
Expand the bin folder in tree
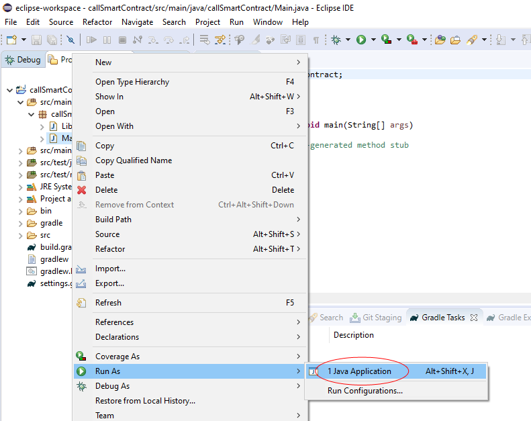tap(21, 212)
